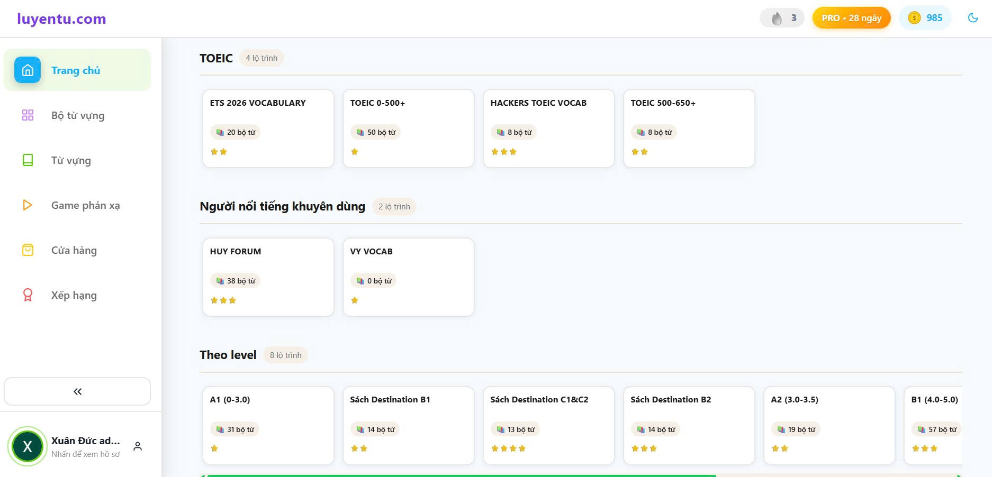Click the Game phản xạ play icon
Viewport: 992px width, 477px height.
pos(28,205)
